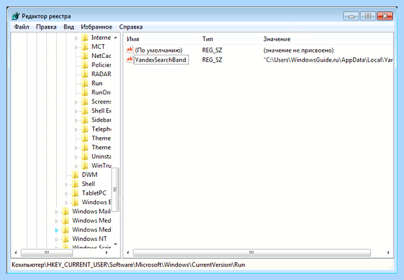Click the tree panel scroll left arrow
404x280 pixels.
click(16, 253)
